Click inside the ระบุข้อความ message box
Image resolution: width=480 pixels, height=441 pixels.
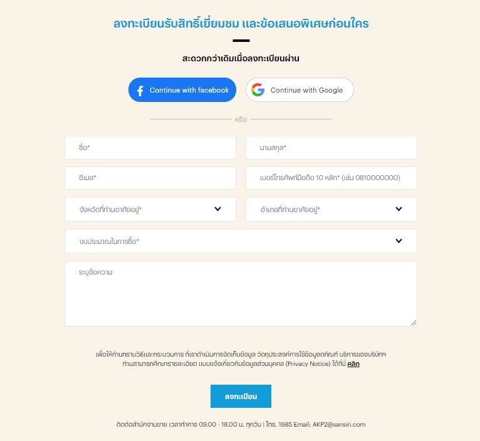pyautogui.click(x=241, y=294)
